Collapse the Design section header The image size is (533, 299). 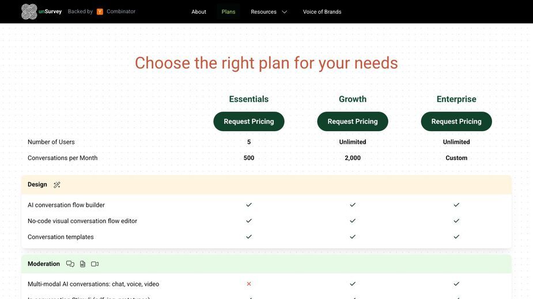click(266, 185)
